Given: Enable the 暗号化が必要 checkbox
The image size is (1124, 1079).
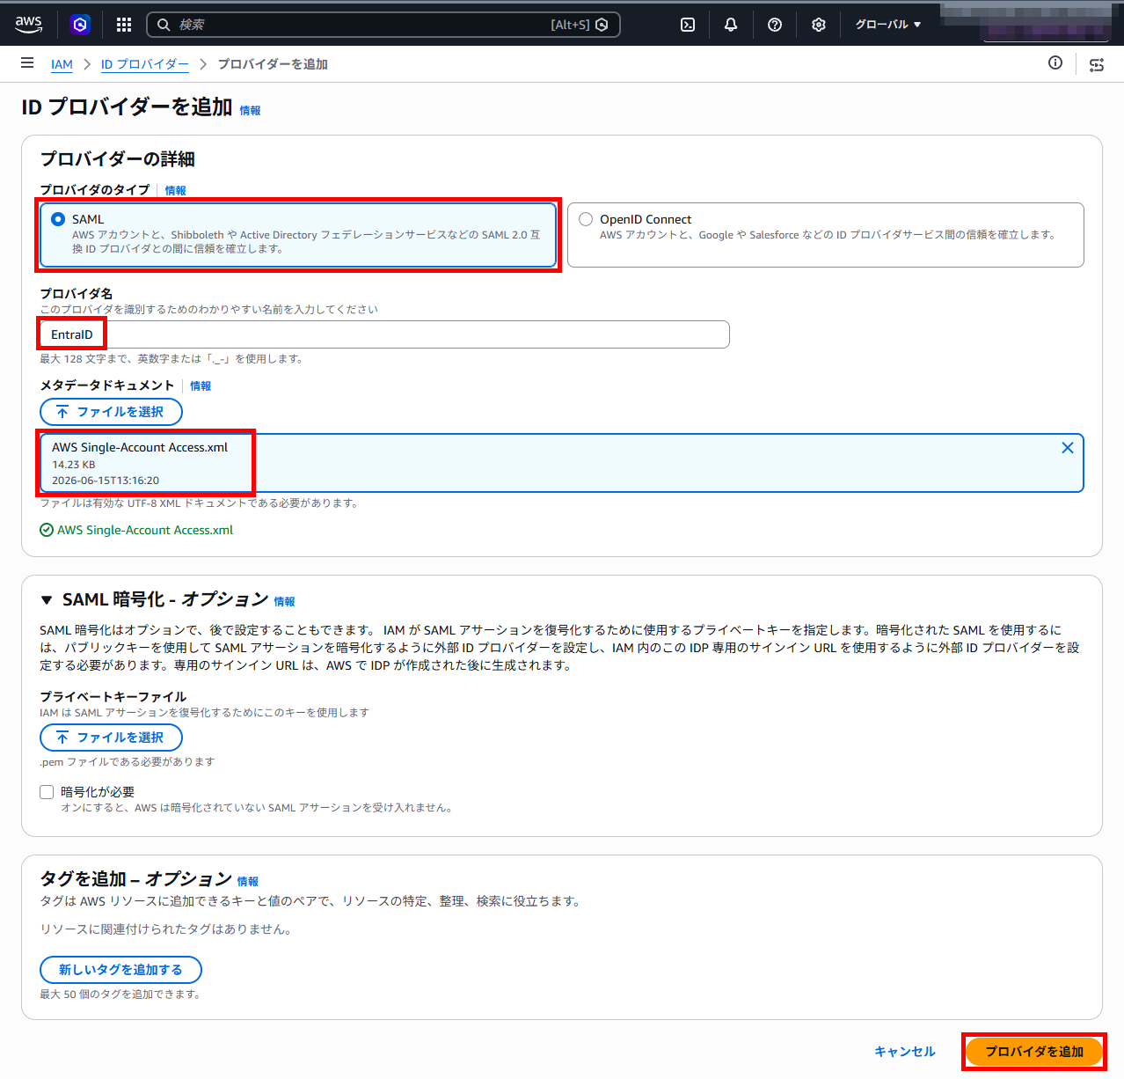Looking at the screenshot, I should pyautogui.click(x=47, y=792).
